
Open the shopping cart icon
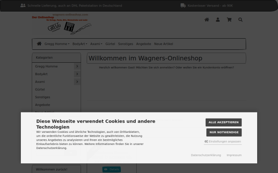[x=229, y=19]
